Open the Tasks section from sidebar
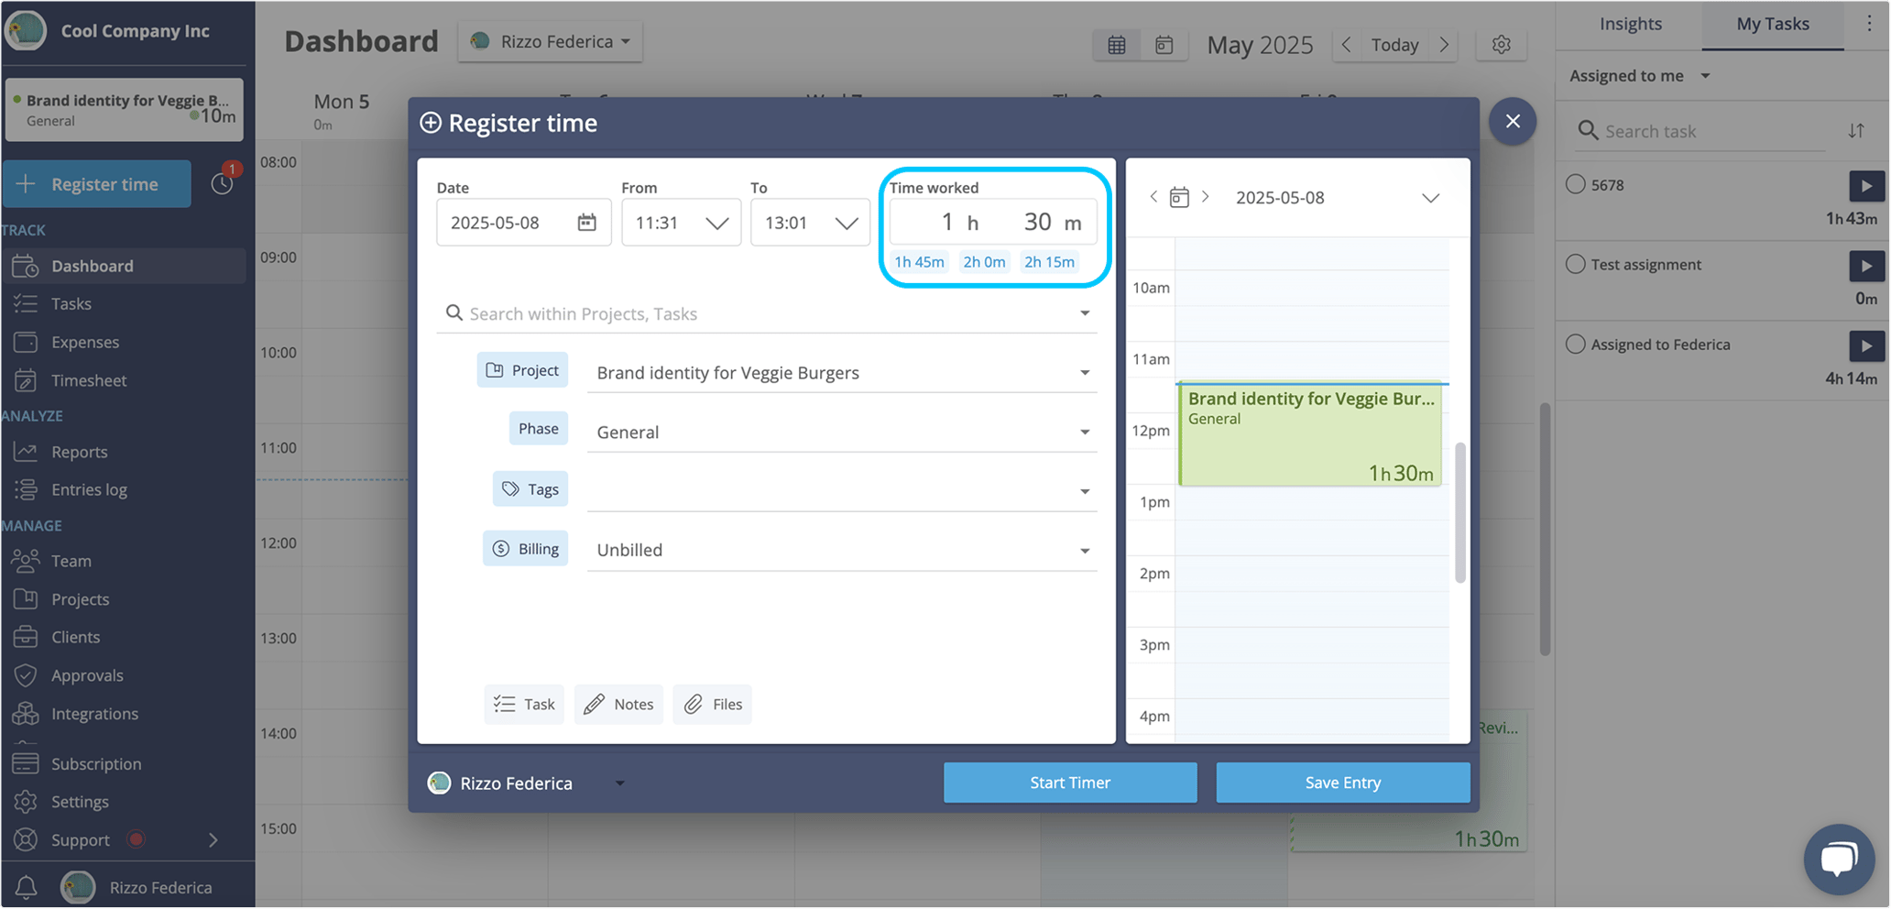The image size is (1891, 909). pos(71,303)
